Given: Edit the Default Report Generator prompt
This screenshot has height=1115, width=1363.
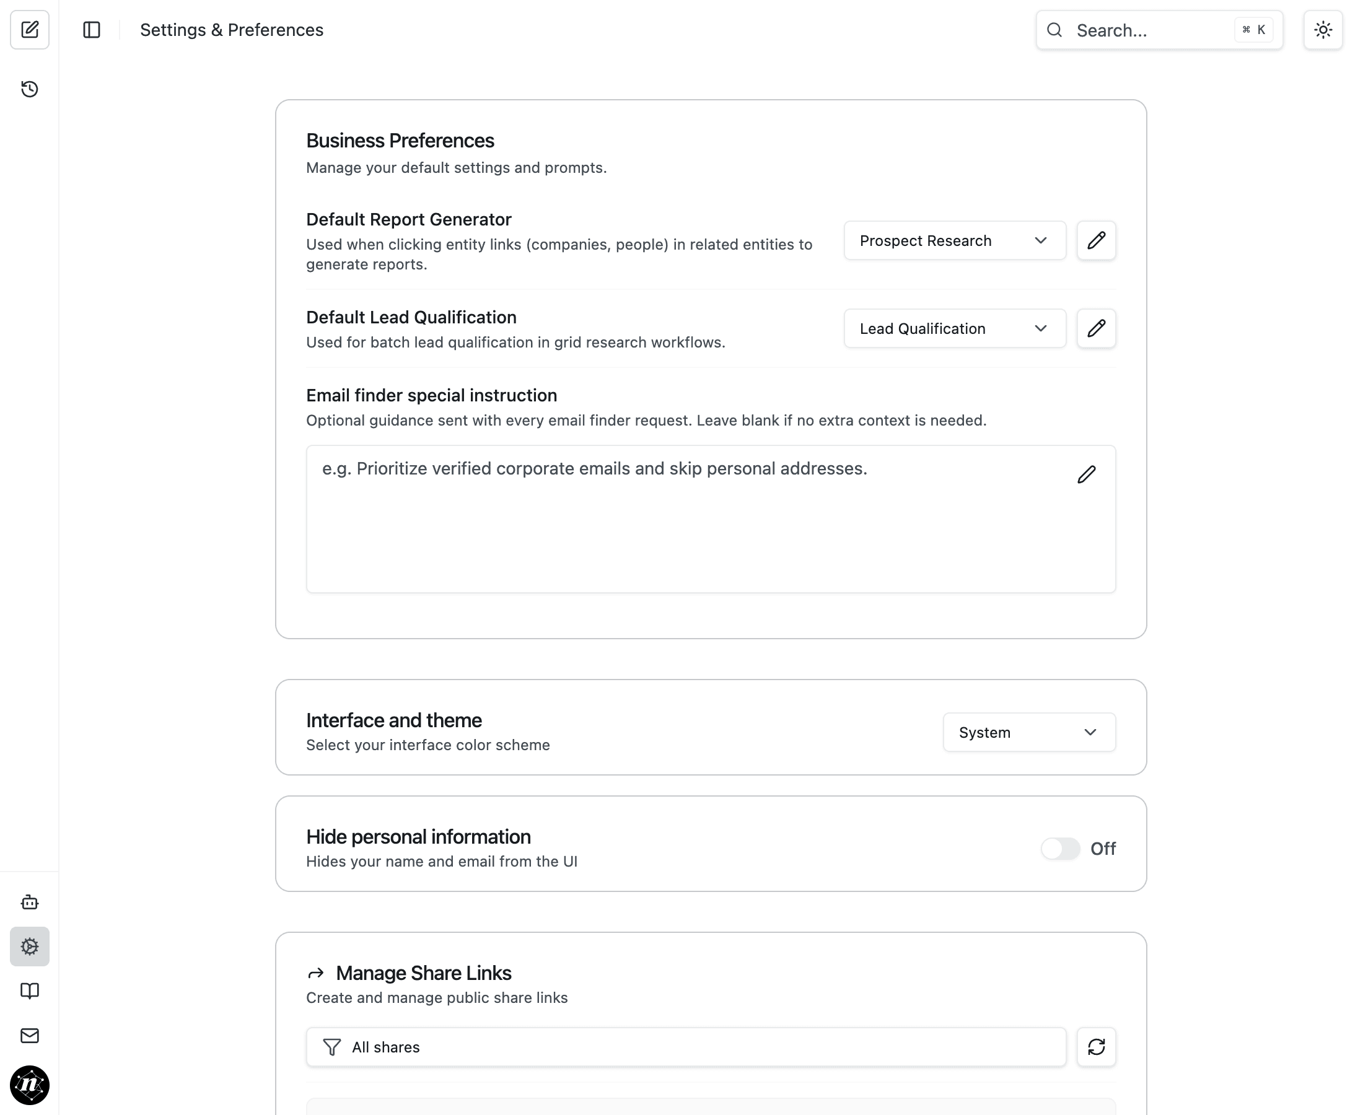Looking at the screenshot, I should (1096, 240).
